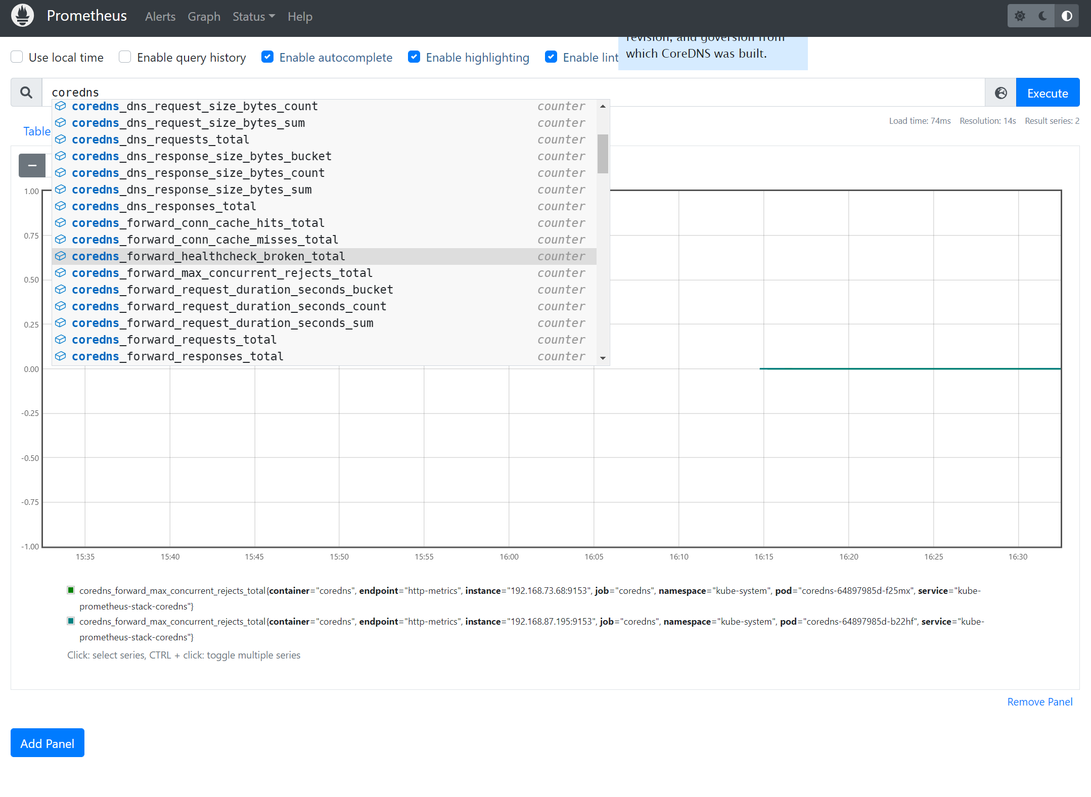1091x797 pixels.
Task: Click the Add Panel button
Action: pos(48,743)
